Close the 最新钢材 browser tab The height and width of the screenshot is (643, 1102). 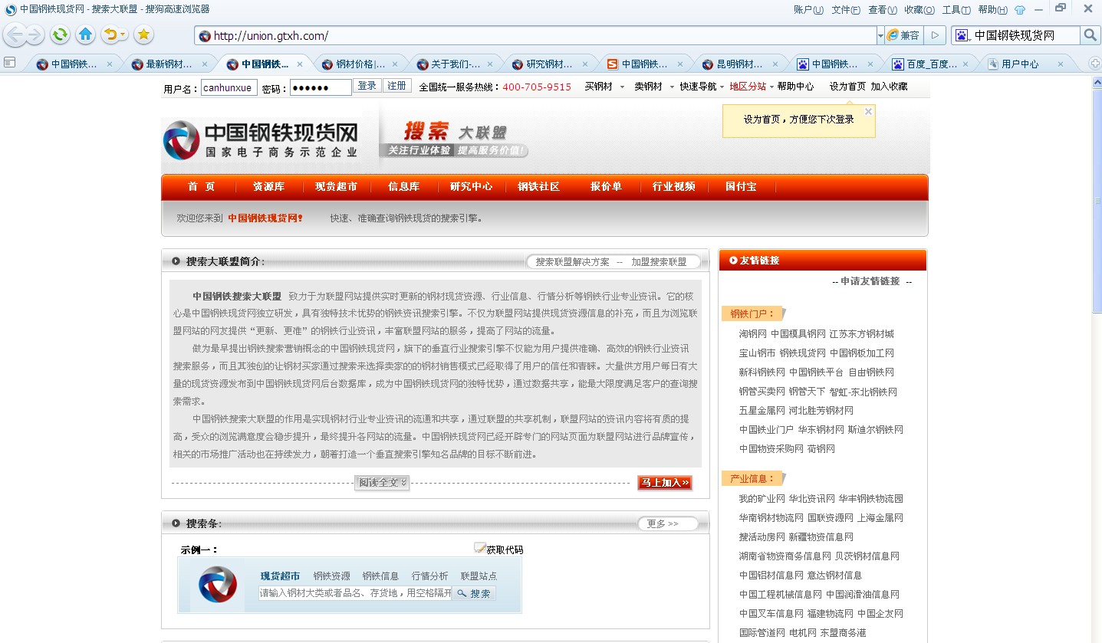pyautogui.click(x=205, y=64)
